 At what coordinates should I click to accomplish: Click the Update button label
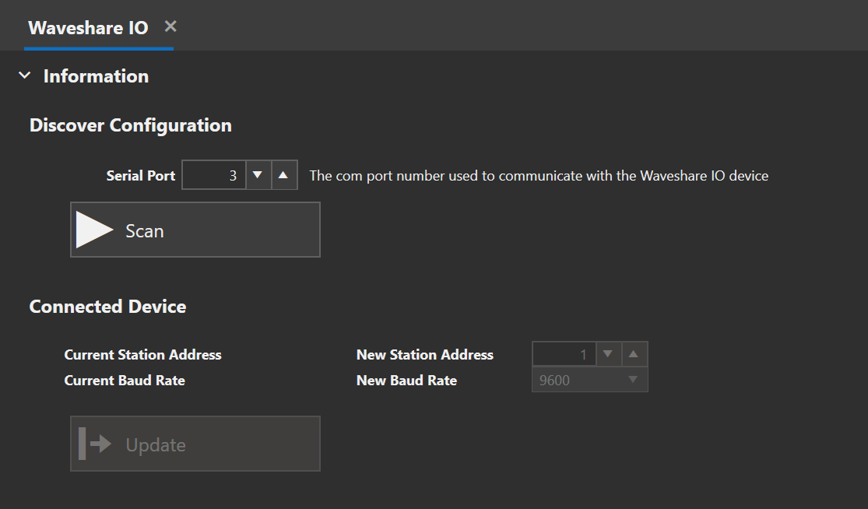(x=156, y=445)
